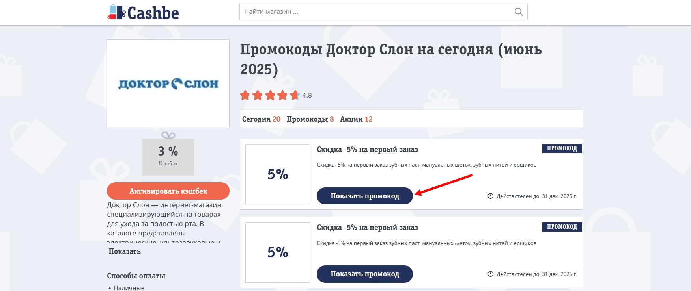
Task: Click the '3 % Кэшбэк' badge
Action: (168, 157)
